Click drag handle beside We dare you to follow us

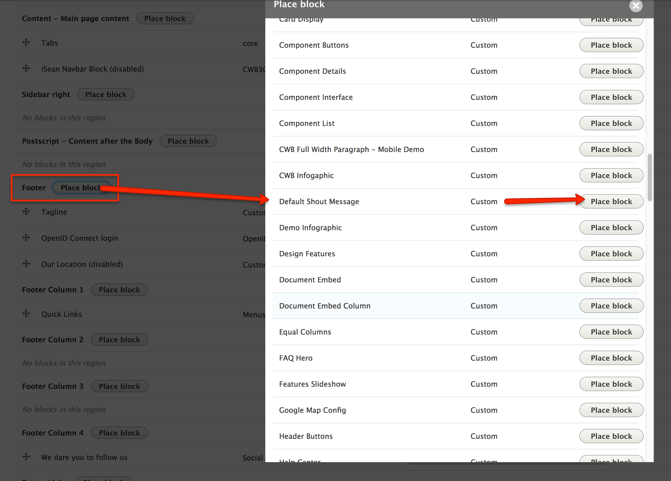[26, 457]
